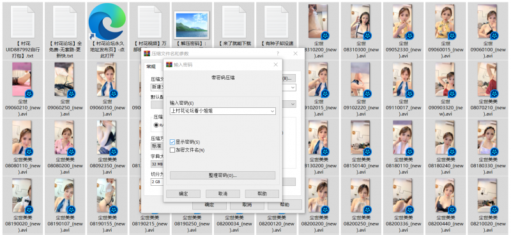This screenshot has width=511, height=235.
Task: Open the Microsoft Edge shortcut icon
Action: (x=107, y=22)
